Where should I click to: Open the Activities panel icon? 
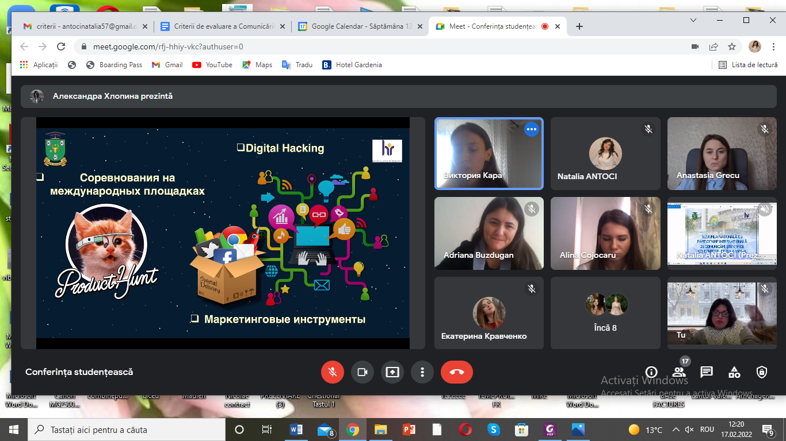734,372
